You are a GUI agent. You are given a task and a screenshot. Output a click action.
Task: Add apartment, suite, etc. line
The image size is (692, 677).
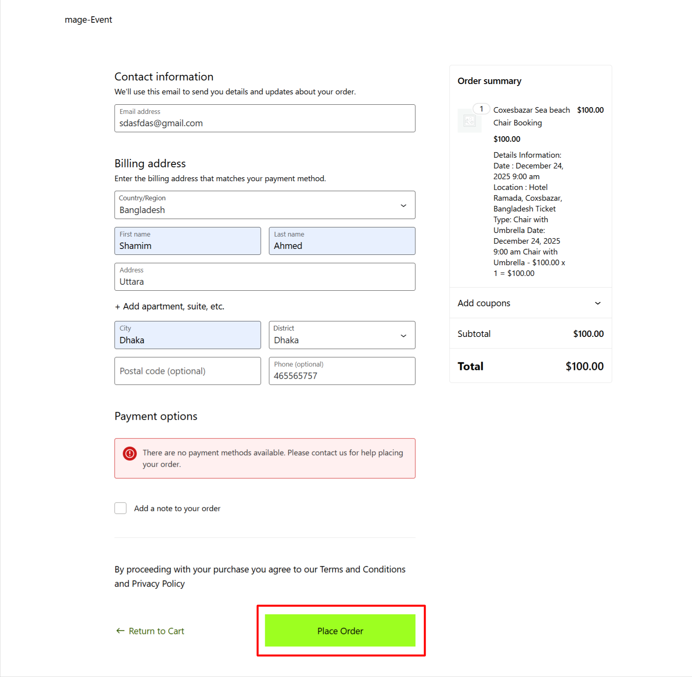click(x=170, y=306)
